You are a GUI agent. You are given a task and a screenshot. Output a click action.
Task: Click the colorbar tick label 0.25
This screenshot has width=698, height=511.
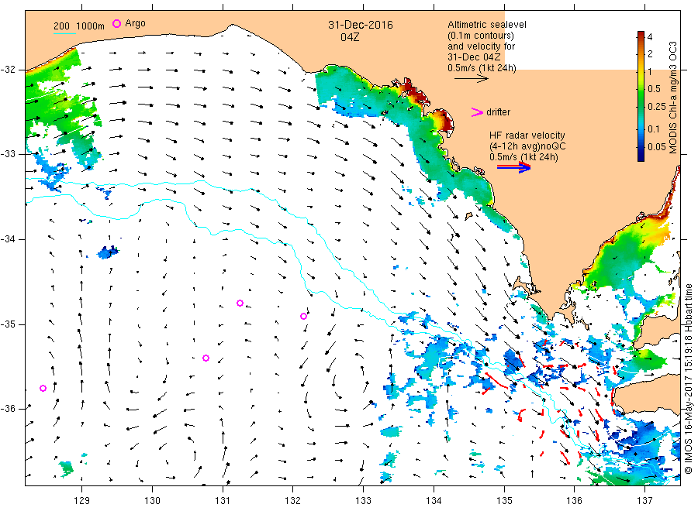(657, 107)
